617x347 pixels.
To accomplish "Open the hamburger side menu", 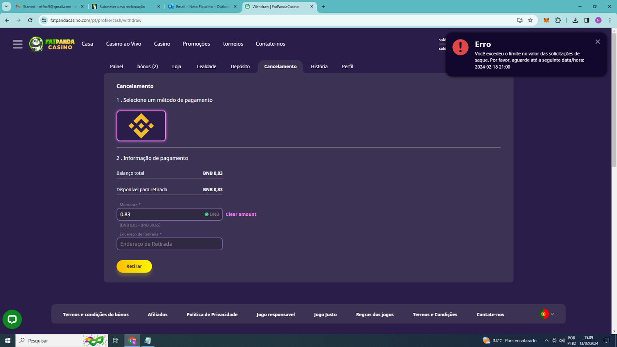I will (17, 44).
